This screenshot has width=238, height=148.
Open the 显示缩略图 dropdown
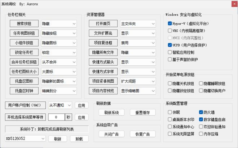(138, 91)
